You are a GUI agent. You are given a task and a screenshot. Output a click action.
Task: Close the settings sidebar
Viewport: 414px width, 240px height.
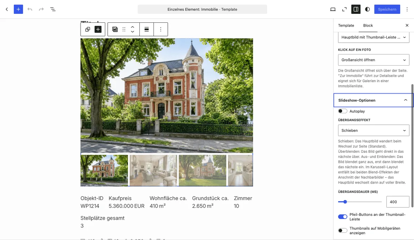(407, 25)
